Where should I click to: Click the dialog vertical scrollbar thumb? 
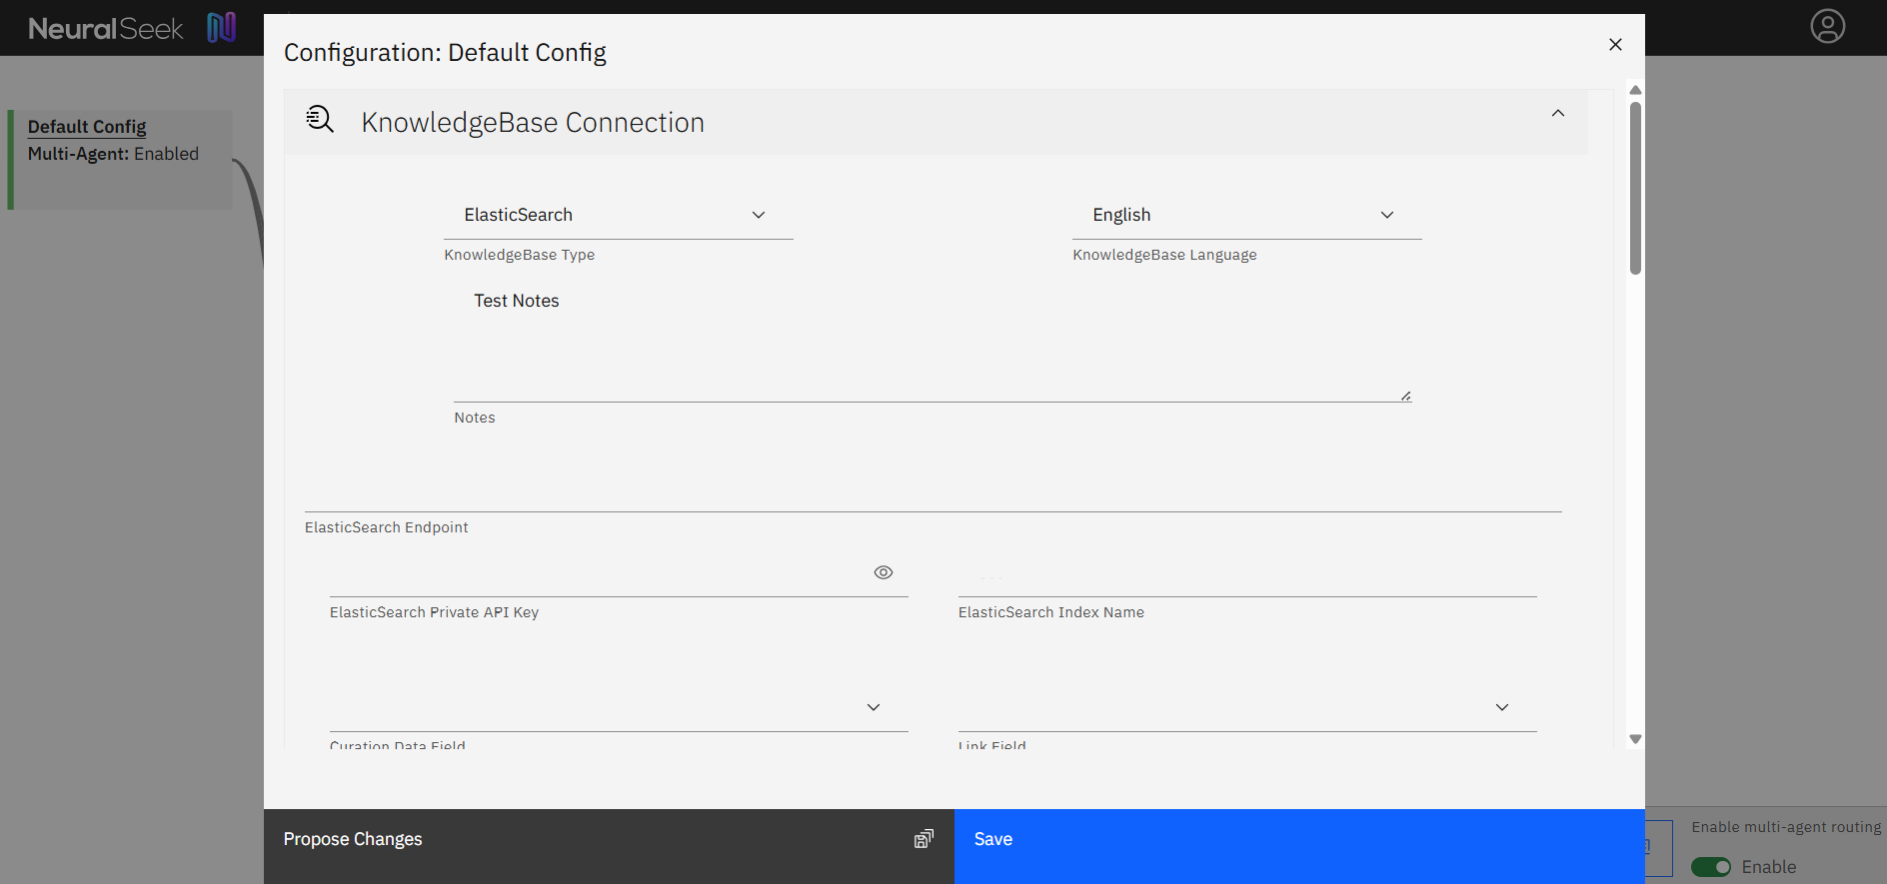coord(1635,188)
